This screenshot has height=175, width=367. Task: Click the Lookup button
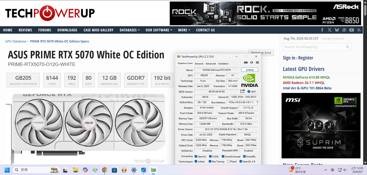coord(250,70)
